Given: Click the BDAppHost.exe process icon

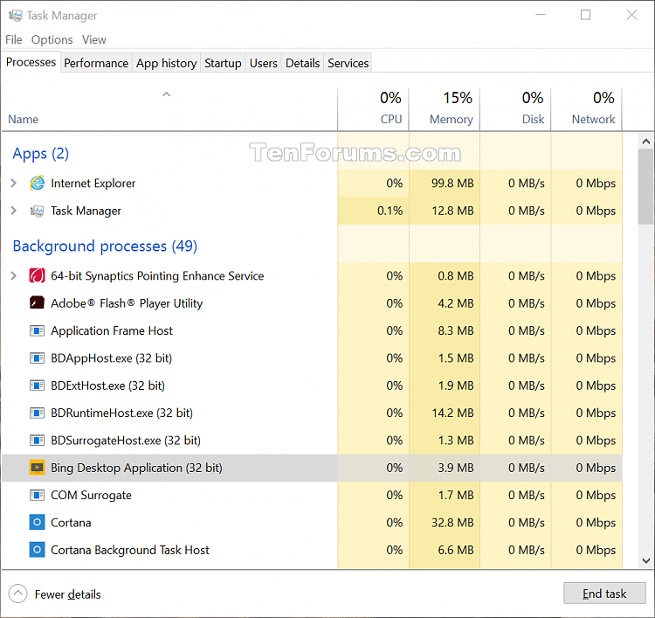Looking at the screenshot, I should coord(38,358).
